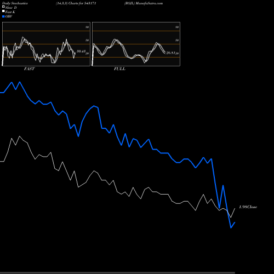274x274 pixels.
Task: Click the 50 level label in FAST chart
Action: (87, 40)
